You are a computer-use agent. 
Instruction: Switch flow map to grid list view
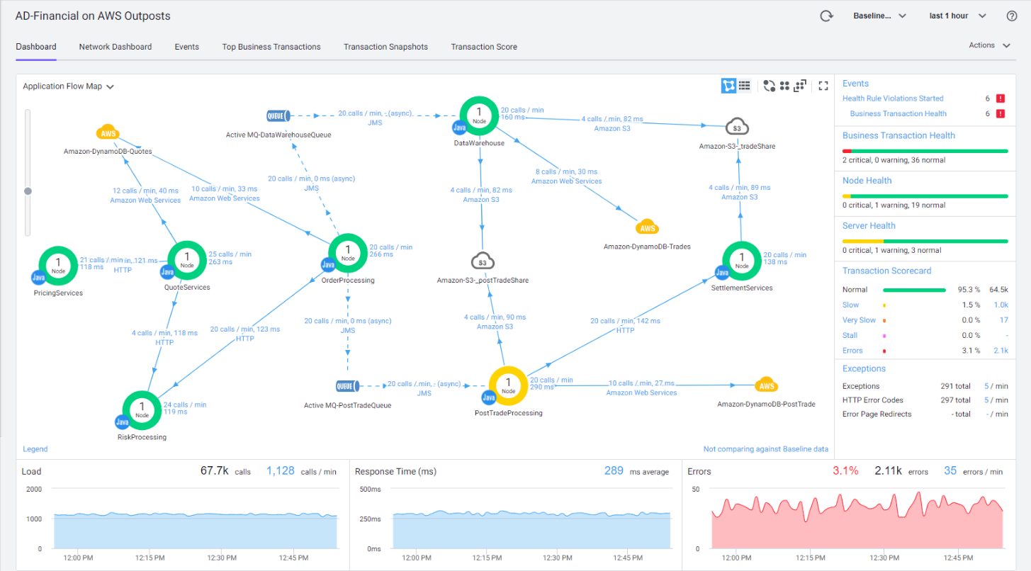[x=744, y=86]
